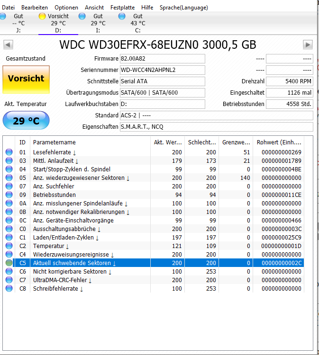Click status icon of Nicht korrigierbare Sektoren

(x=9, y=271)
